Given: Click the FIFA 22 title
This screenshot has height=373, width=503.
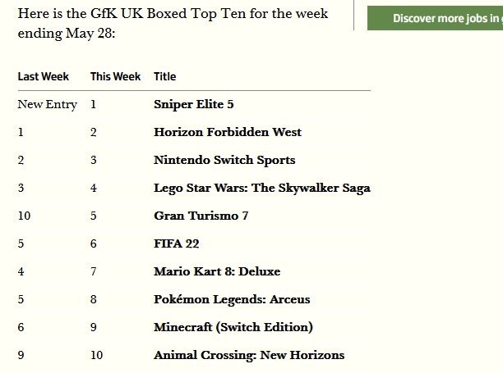Looking at the screenshot, I should [177, 243].
